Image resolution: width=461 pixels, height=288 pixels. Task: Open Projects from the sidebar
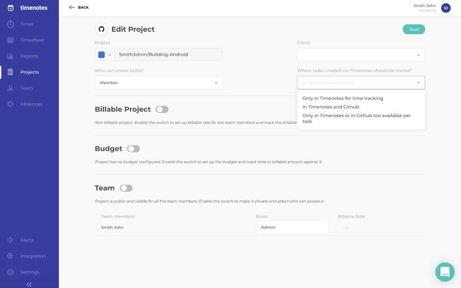(x=30, y=72)
